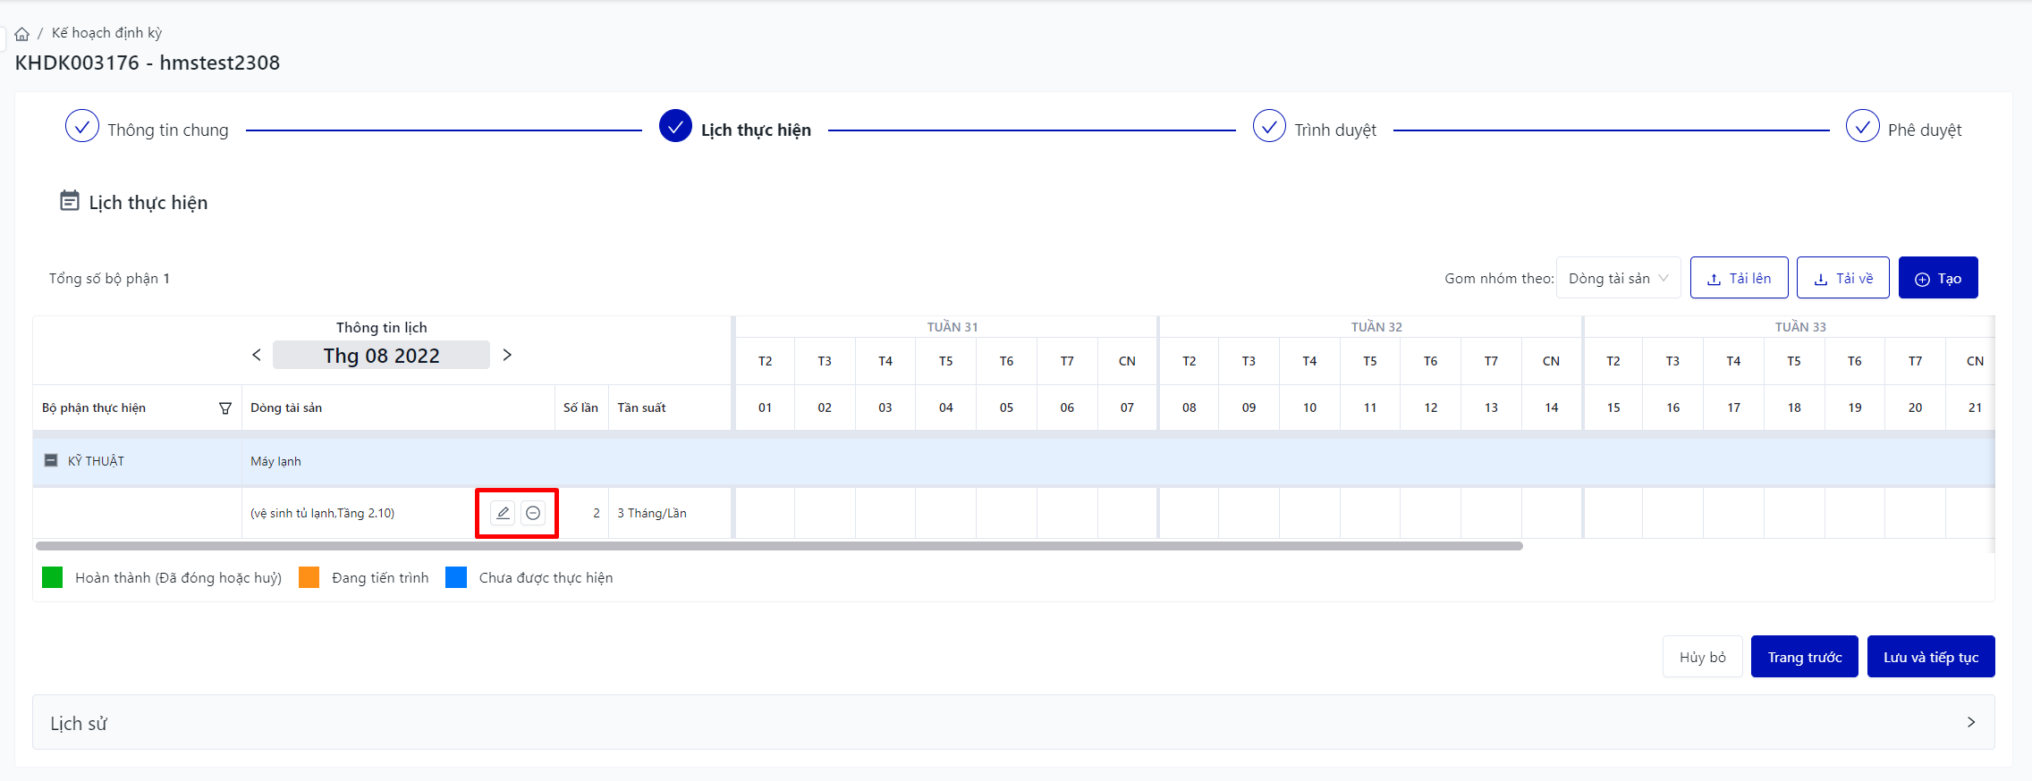Click the calendar icon beside Lịch thực hiện
This screenshot has width=2032, height=781.
(69, 201)
